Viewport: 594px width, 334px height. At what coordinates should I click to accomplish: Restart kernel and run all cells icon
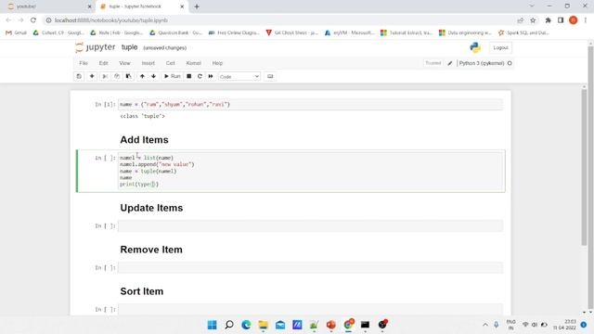point(211,76)
